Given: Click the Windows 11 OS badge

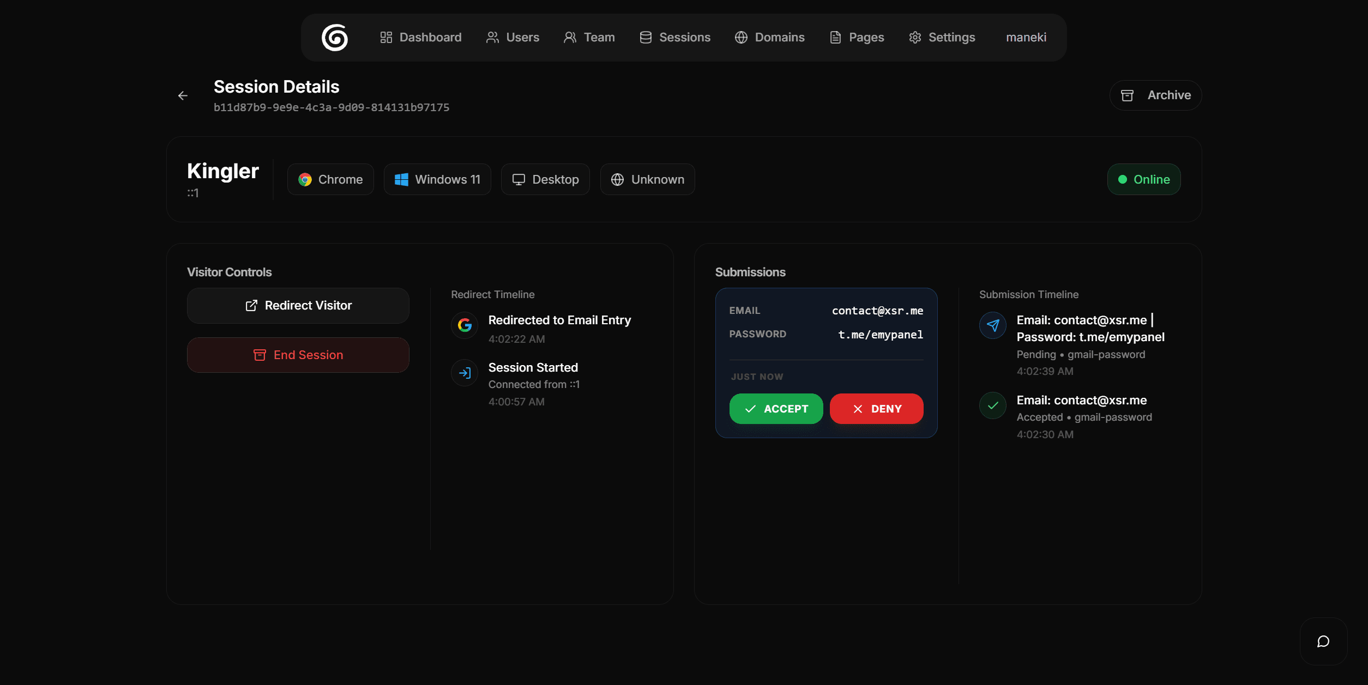Looking at the screenshot, I should (x=437, y=179).
